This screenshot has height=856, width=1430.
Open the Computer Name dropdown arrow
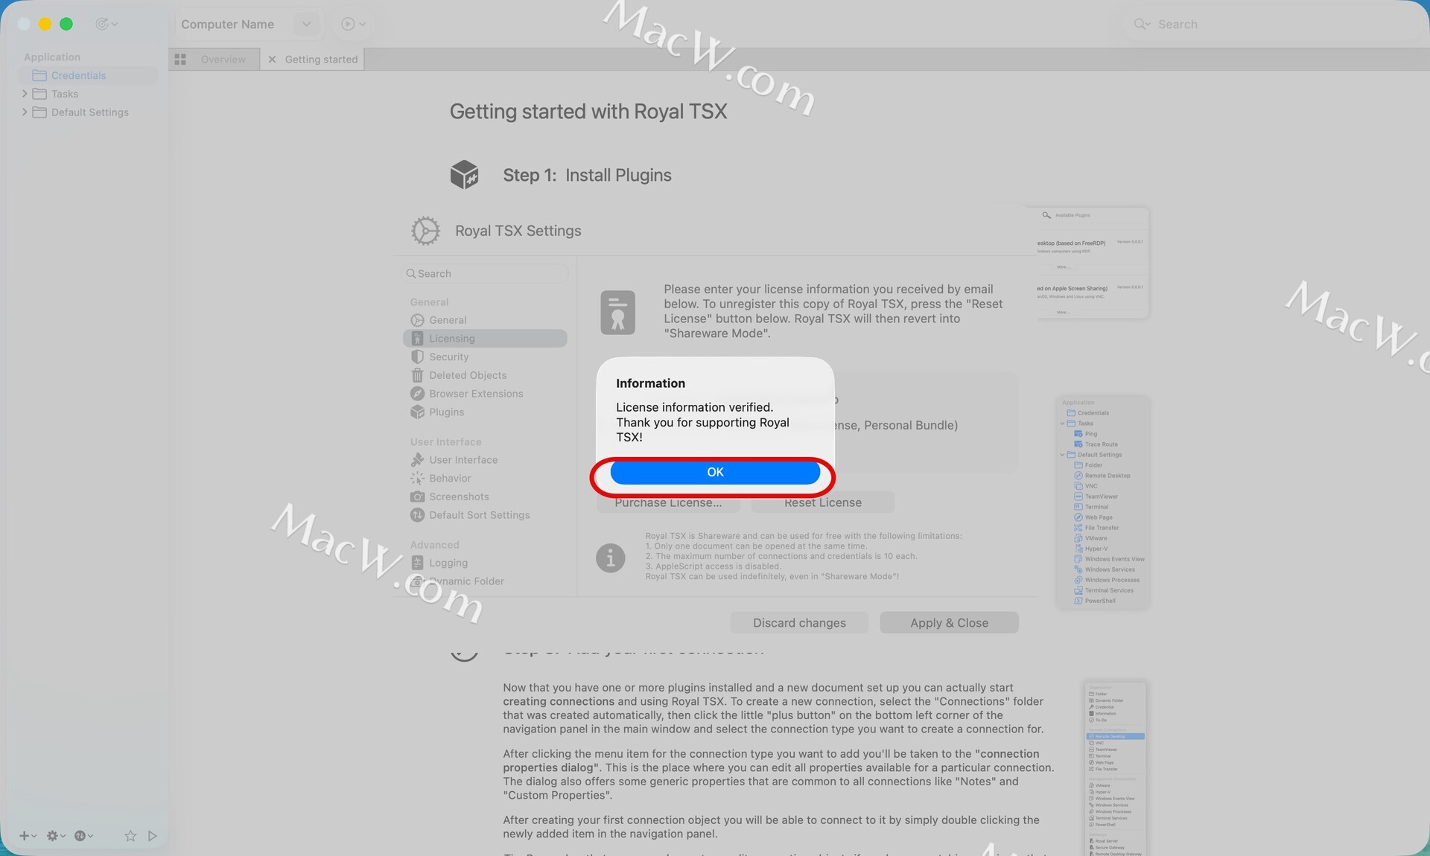[306, 25]
